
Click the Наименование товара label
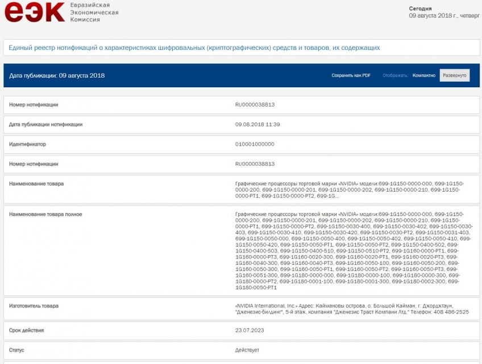pyautogui.click(x=36, y=184)
